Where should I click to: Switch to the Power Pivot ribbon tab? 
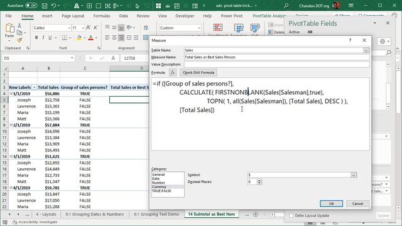(x=232, y=16)
